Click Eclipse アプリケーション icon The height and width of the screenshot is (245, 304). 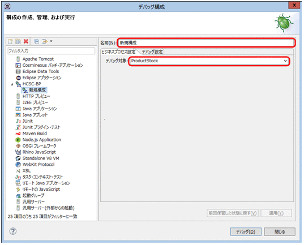18,78
